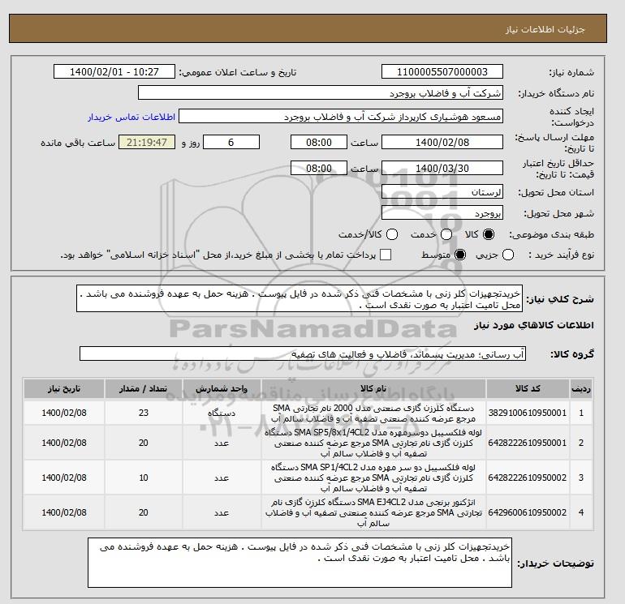Click the province field لرستان
Viewport: 625px width, 604px height.
(442, 192)
